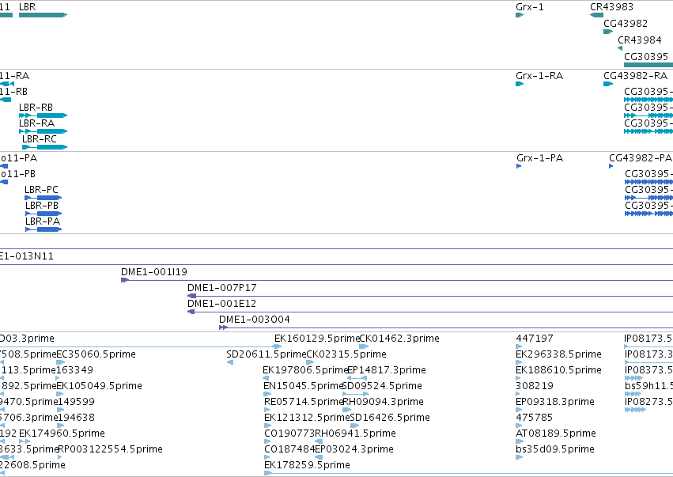Select the Grx-1-RA transcript

pos(520,84)
